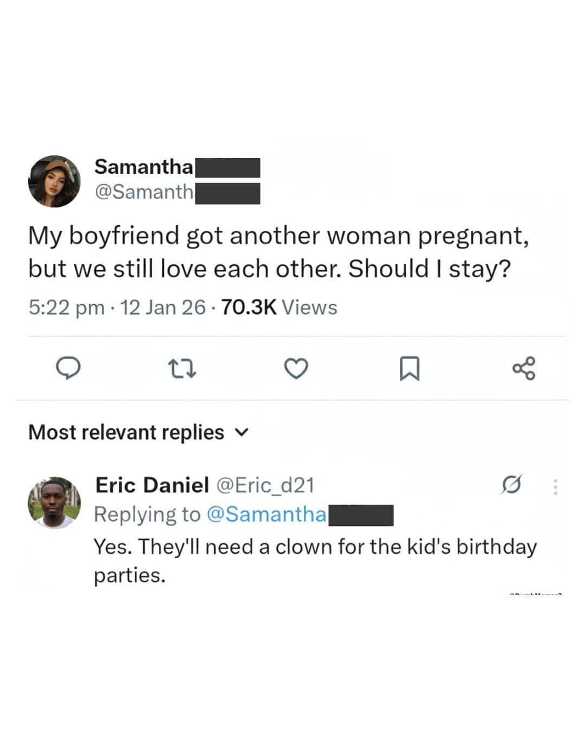Click the share icon under the tweet
This screenshot has height=731, width=585.
pyautogui.click(x=524, y=368)
